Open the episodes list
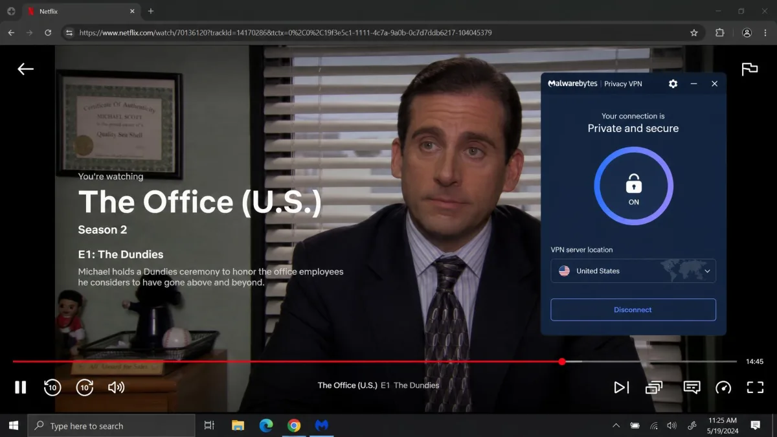Screen dimensions: 777x437 click(x=654, y=387)
